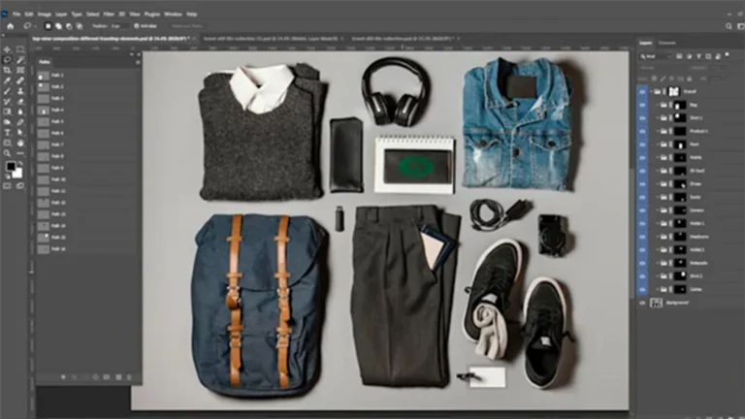Choose New Selection mode in options bar
Screen dimensions: 745x419
click(x=48, y=26)
